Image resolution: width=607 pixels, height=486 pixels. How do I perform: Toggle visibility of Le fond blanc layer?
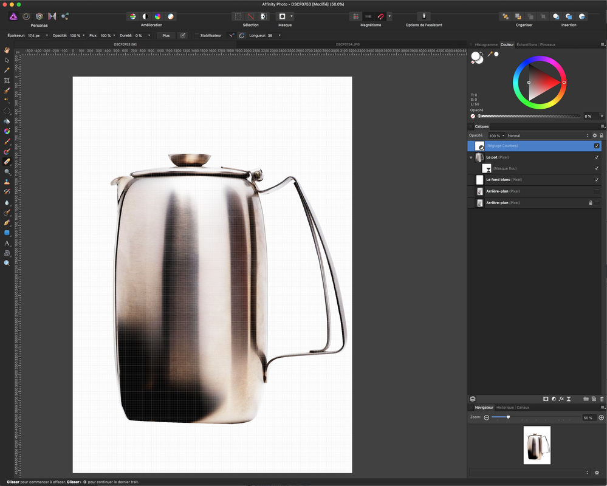[x=597, y=180]
